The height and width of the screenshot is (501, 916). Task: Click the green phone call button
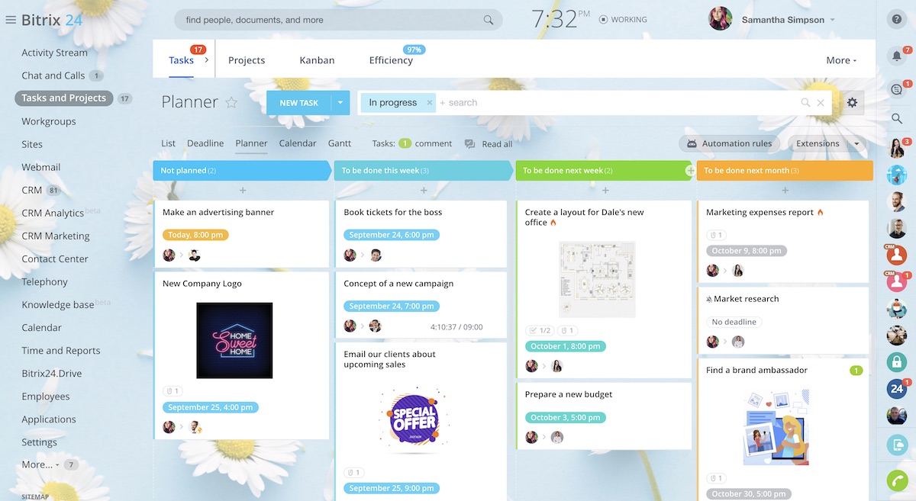click(x=897, y=480)
